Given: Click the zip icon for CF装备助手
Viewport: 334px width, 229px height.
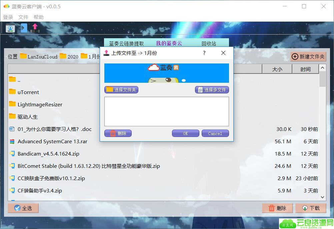Looking at the screenshot, I should pos(12,190).
